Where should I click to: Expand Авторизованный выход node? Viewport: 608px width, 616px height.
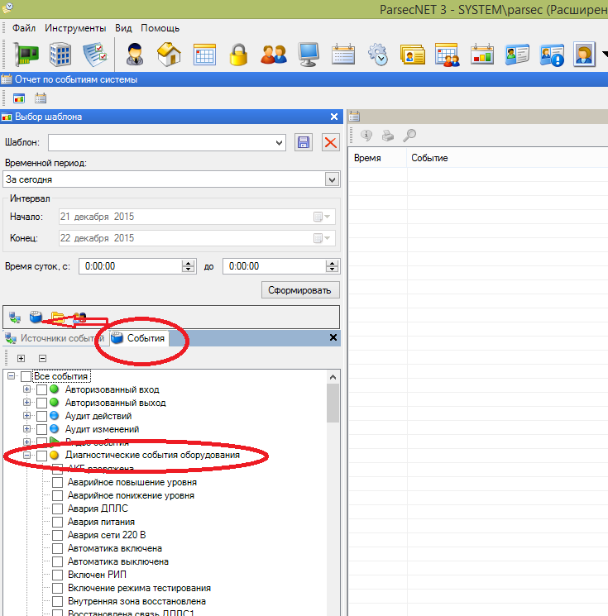click(26, 403)
